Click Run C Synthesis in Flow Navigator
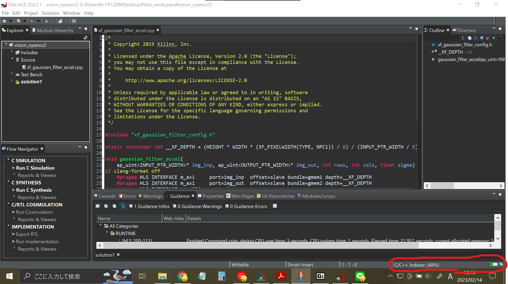 34,190
